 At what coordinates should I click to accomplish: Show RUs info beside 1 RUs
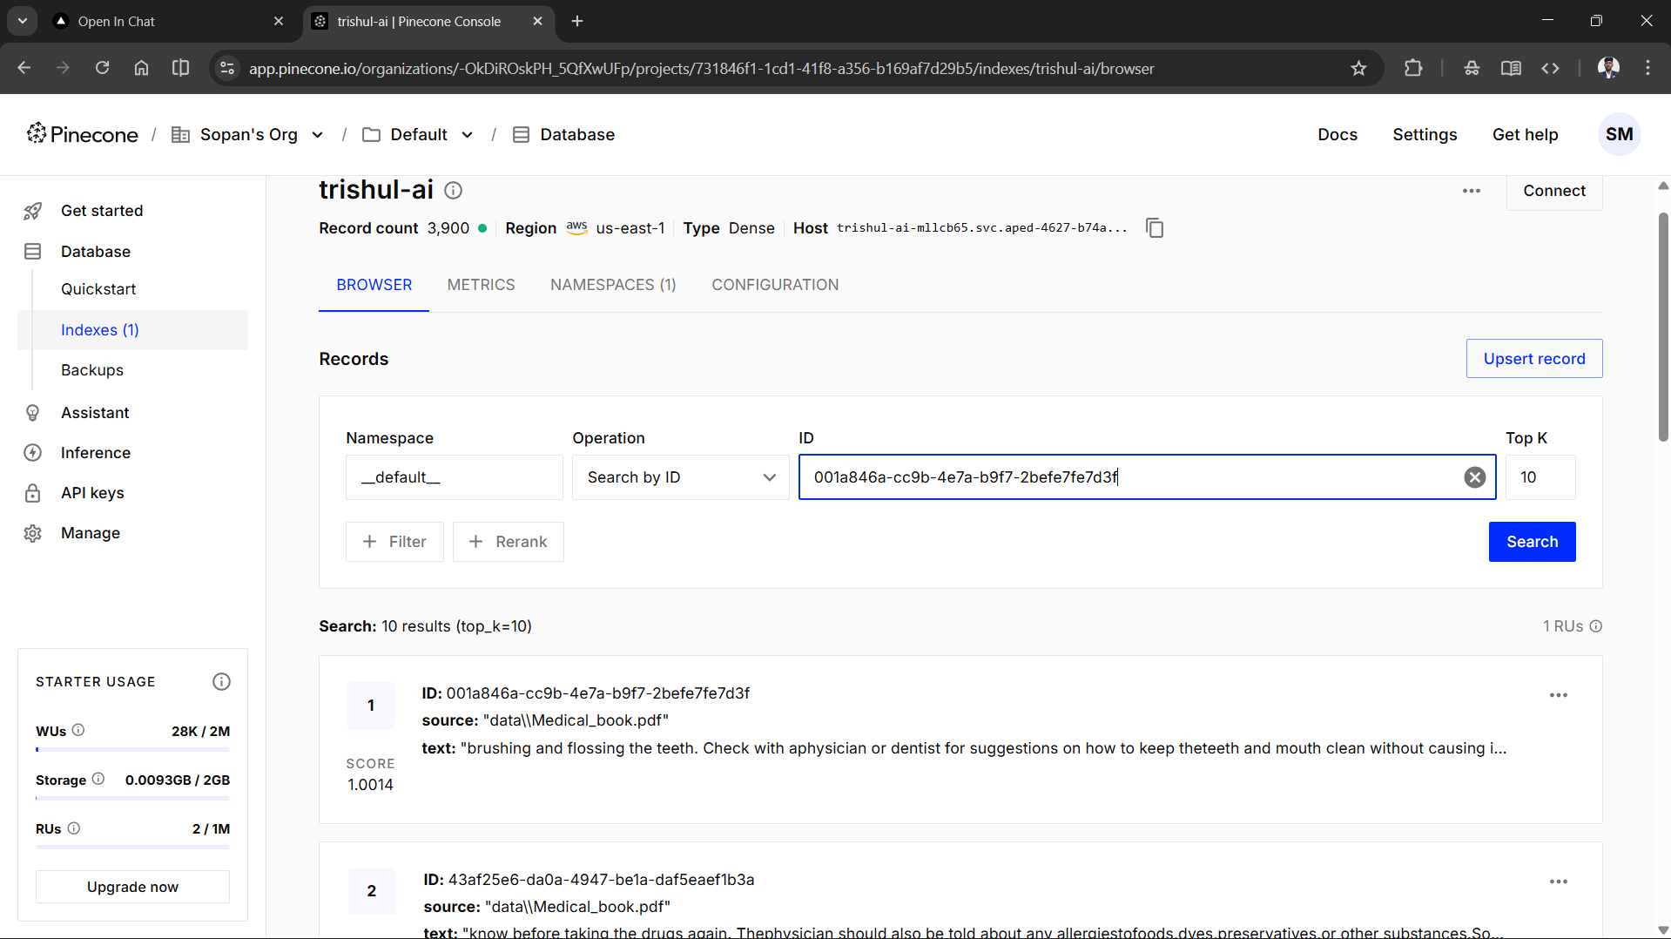click(x=1596, y=626)
